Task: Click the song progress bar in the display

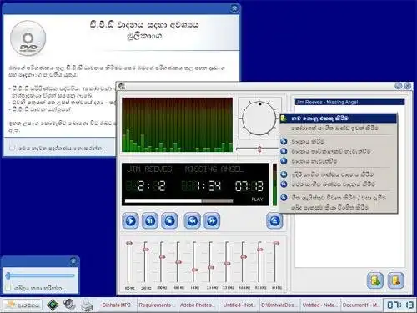Action: (179, 201)
